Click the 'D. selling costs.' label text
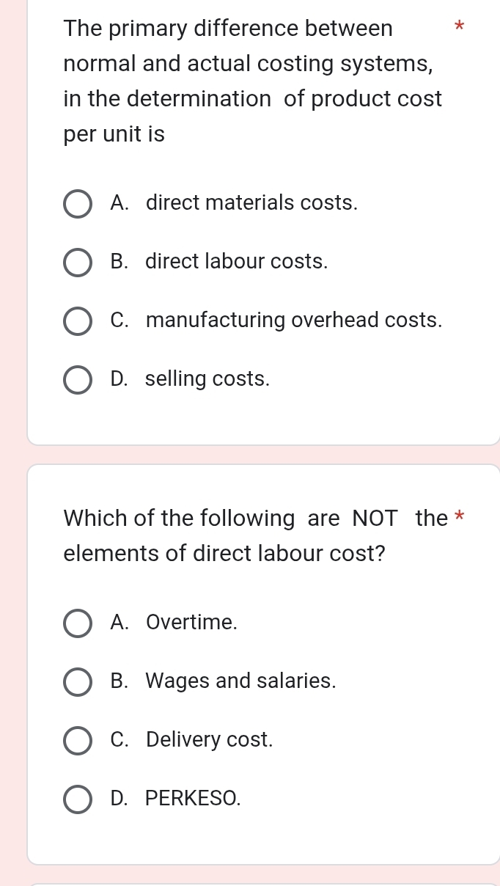This screenshot has height=886, width=500. 190,379
